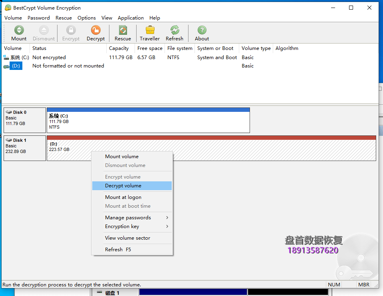The image size is (383, 296).
Task: Sort by the System or Boot column header
Action: [217, 48]
